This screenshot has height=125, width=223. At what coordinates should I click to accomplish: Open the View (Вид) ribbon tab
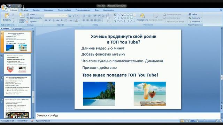coord(97,10)
